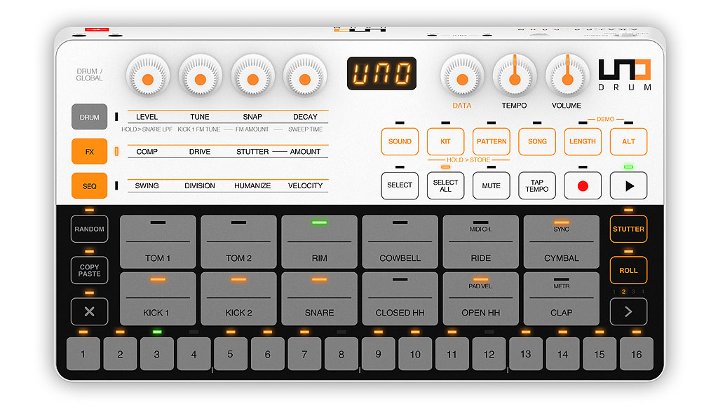Click the UNO Drum logo
718x403 pixels.
click(624, 75)
